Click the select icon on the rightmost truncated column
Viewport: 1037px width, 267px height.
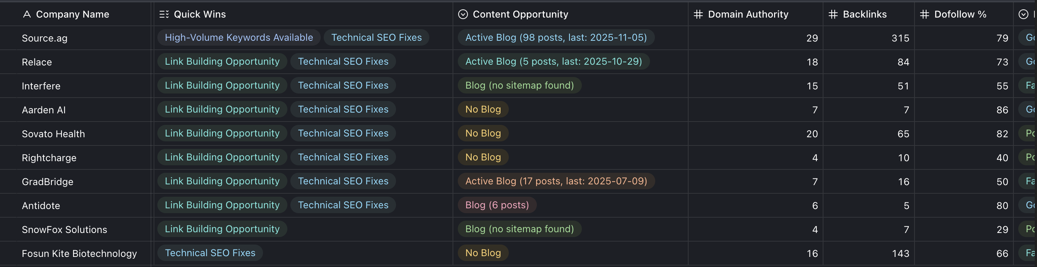[1023, 14]
